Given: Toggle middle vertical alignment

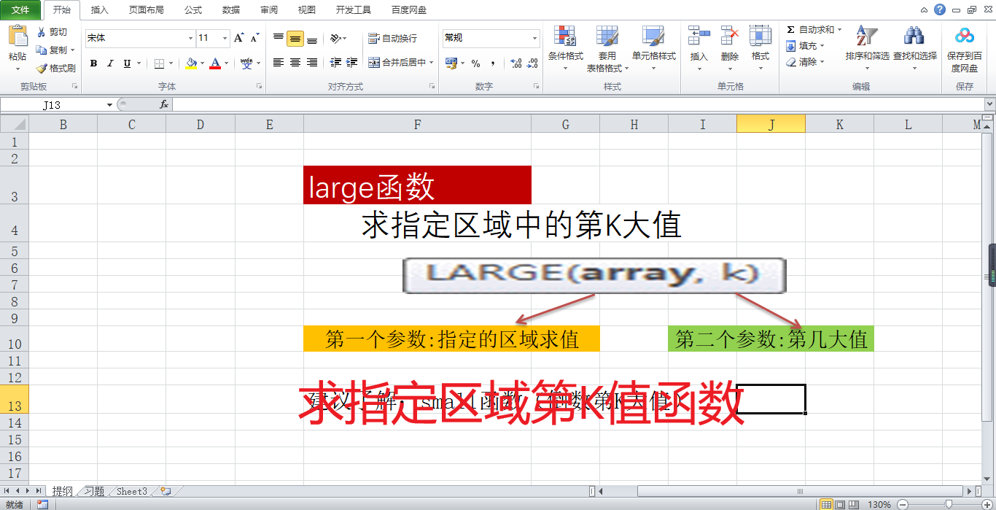Looking at the screenshot, I should pyautogui.click(x=295, y=39).
